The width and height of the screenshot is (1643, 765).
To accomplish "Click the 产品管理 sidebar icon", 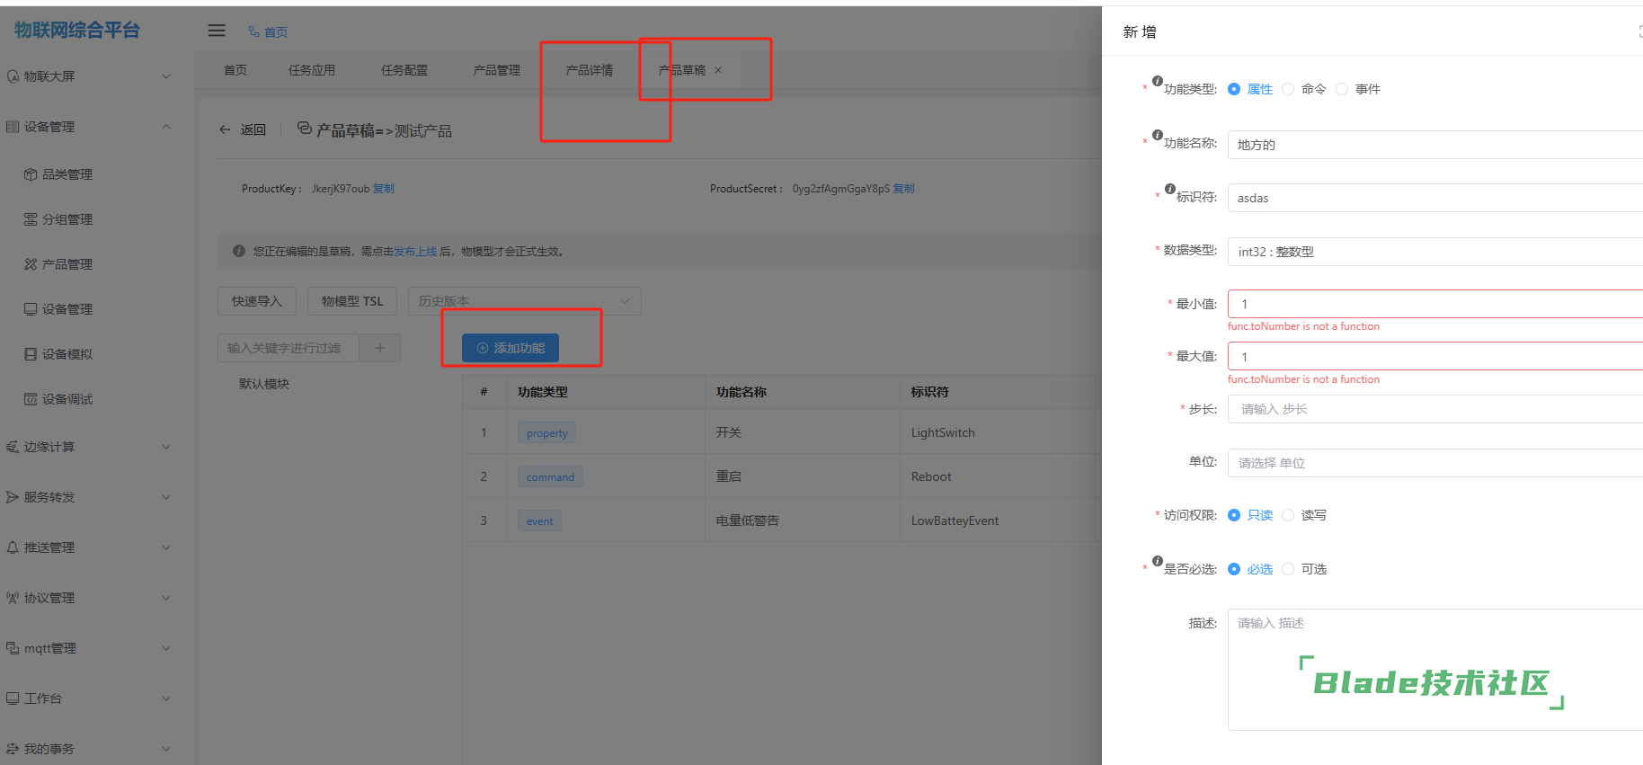I will (31, 264).
